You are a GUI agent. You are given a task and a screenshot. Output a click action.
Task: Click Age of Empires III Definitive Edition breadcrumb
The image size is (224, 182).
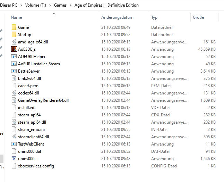tap(106, 5)
